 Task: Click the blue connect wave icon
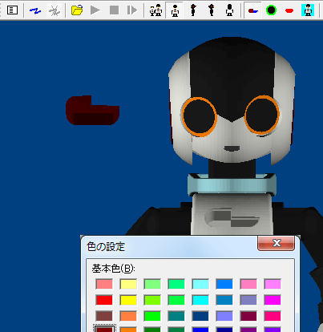(35, 10)
